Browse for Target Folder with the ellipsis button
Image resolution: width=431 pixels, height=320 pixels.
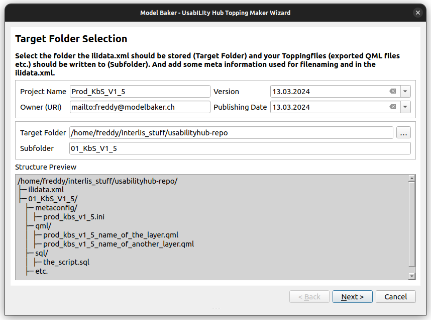click(x=403, y=133)
